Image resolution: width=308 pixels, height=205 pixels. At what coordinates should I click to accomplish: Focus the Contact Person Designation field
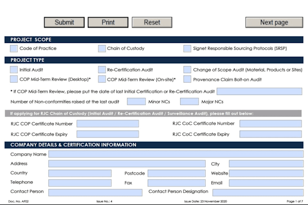[x=258, y=192]
